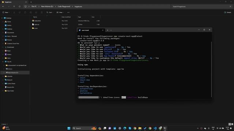Select 'New Volume (D:)' in the breadcrumb
This screenshot has height=131, width=234.
coord(47,7)
